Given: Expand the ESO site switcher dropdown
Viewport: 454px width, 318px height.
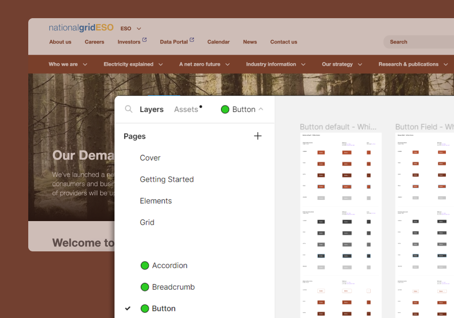Looking at the screenshot, I should pos(131,29).
